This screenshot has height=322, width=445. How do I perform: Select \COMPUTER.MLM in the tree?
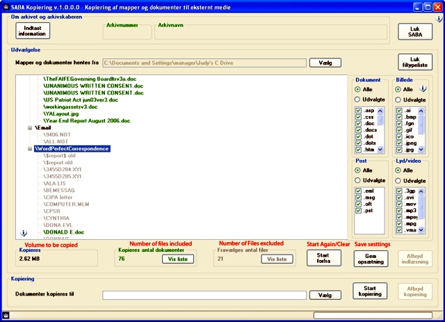point(66,204)
